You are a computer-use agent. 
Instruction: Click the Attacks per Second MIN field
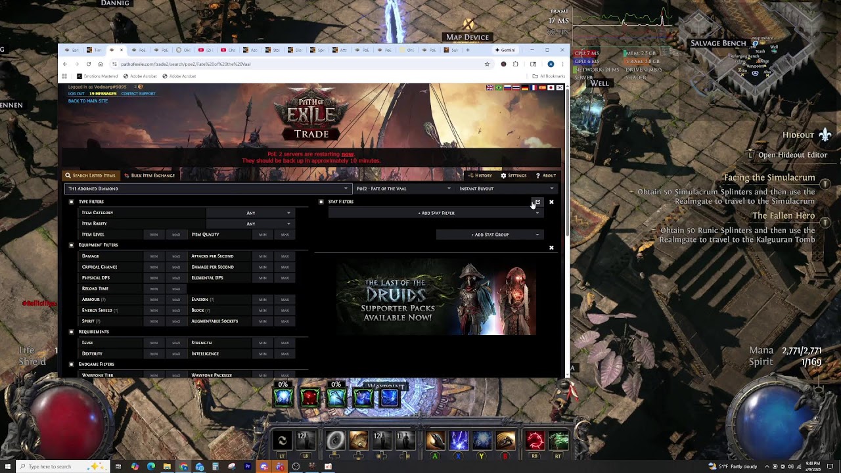263,256
